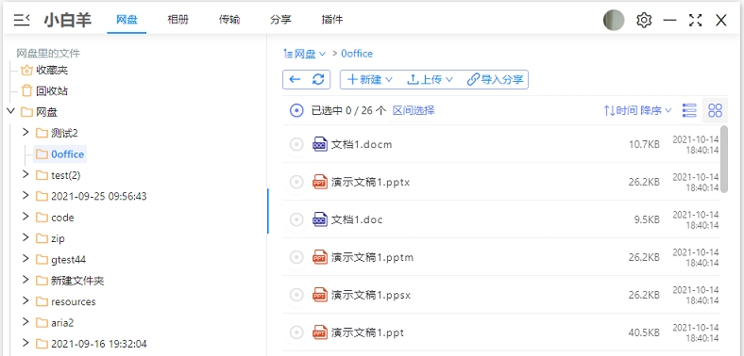Click the folder icon of zip

click(x=42, y=238)
